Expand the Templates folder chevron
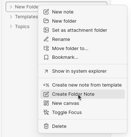Image resolution: width=131 pixels, height=137 pixels. point(11,17)
